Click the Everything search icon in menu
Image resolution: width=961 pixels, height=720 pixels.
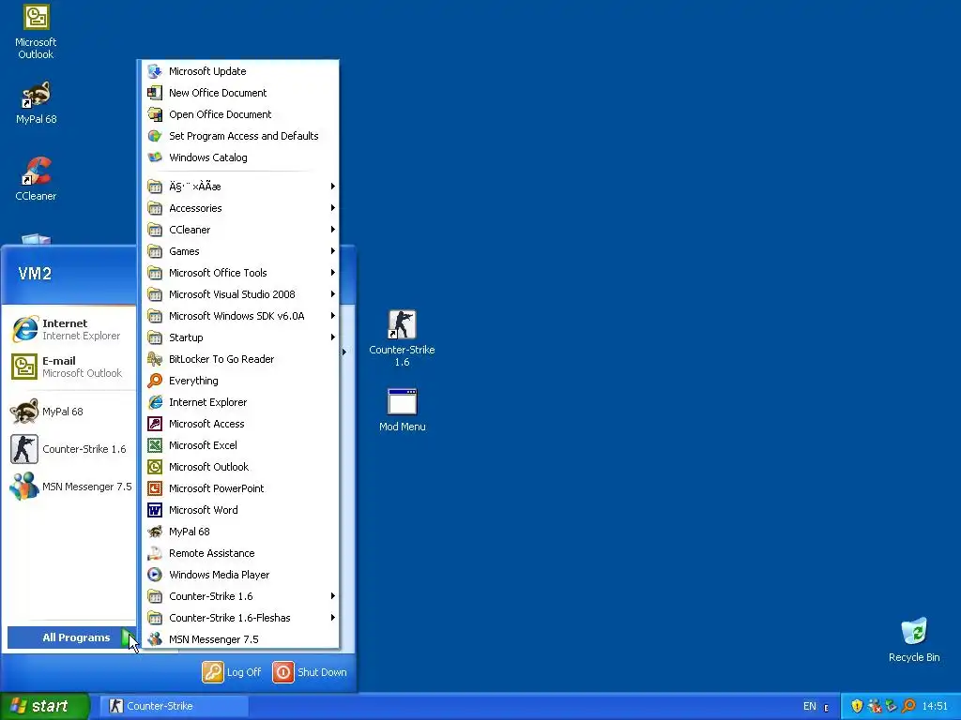pyautogui.click(x=155, y=381)
